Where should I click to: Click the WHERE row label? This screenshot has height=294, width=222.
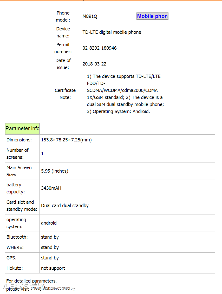15,247
